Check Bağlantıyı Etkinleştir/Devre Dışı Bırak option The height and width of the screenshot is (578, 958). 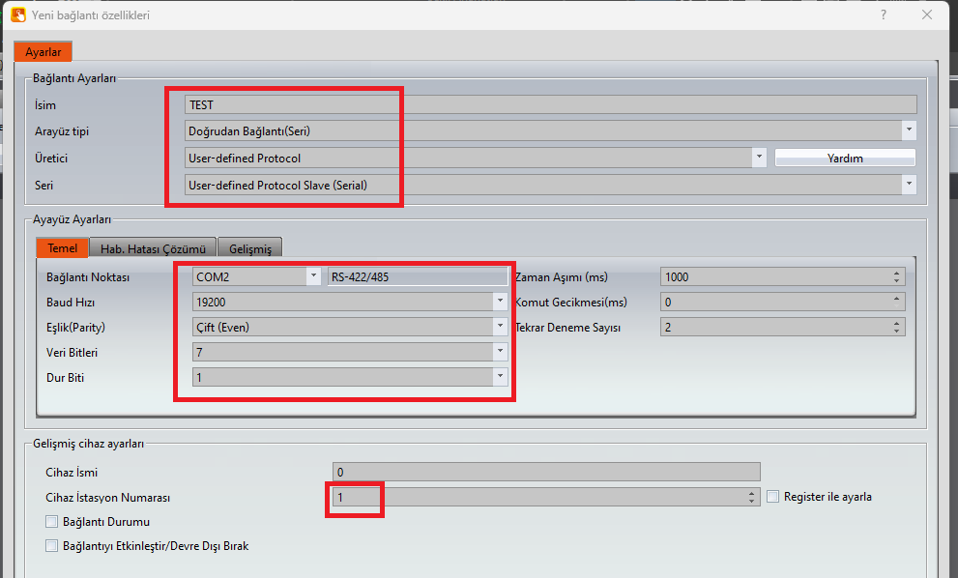coord(51,546)
